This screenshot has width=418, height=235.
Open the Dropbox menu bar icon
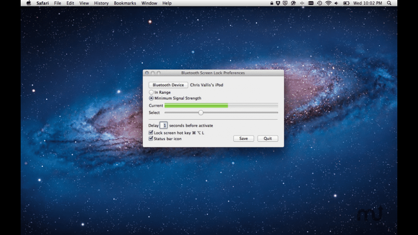(x=278, y=3)
